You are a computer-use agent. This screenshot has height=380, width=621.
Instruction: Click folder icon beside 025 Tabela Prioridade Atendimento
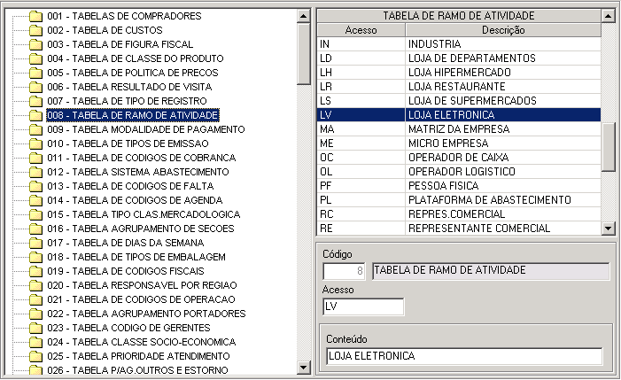pyautogui.click(x=35, y=356)
